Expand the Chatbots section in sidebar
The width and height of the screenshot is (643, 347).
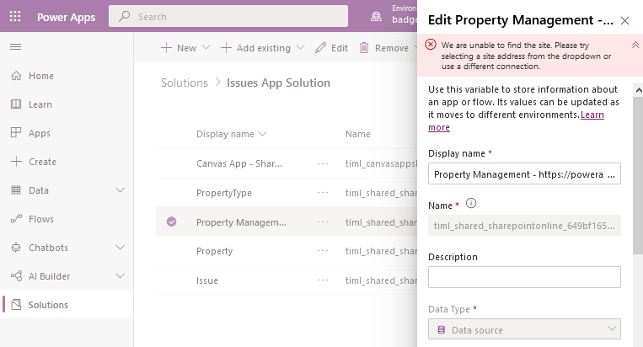tap(120, 248)
